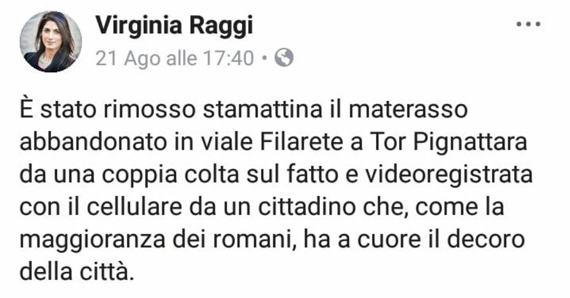Image resolution: width=570 pixels, height=298 pixels.
Task: Click the "21 Ago" date text
Action: tap(128, 59)
